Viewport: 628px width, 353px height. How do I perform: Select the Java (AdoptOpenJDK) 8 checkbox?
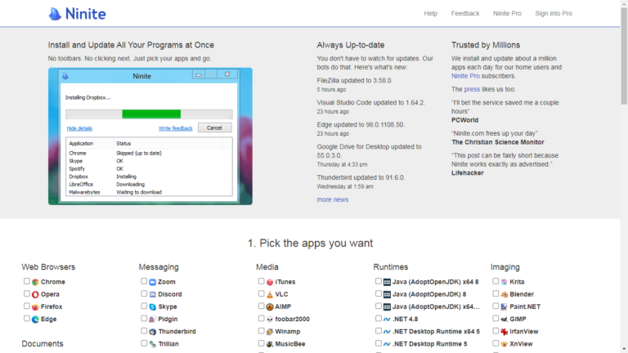click(379, 294)
